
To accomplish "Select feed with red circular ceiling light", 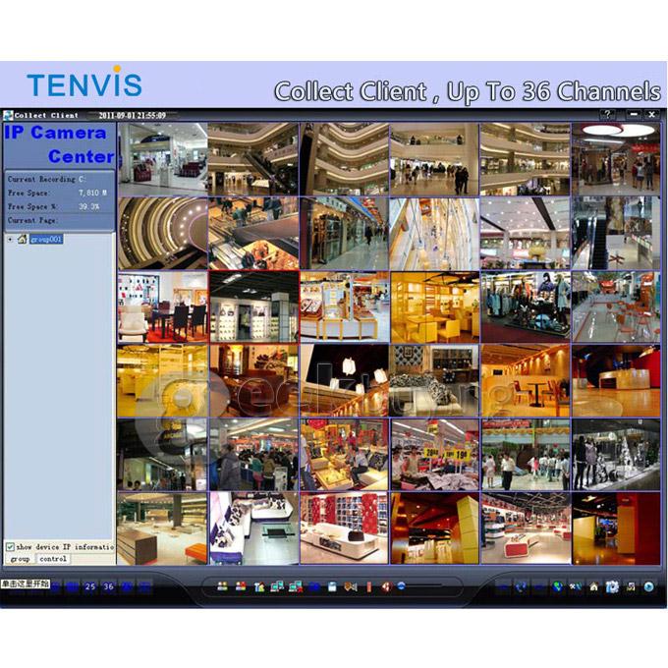I will (616, 159).
